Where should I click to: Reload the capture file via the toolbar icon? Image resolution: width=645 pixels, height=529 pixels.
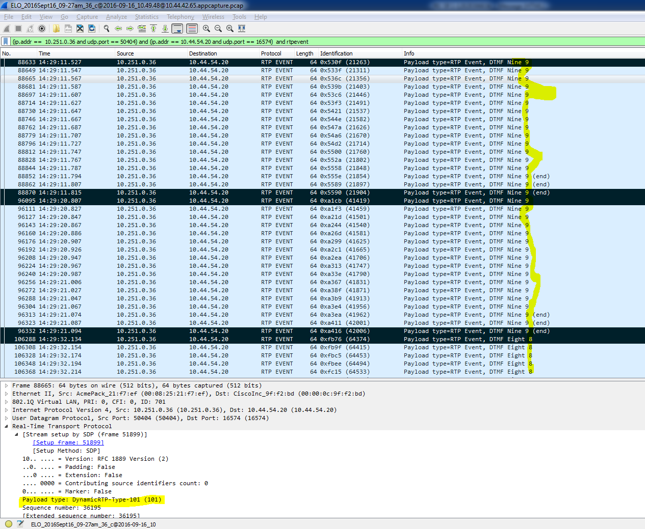(92, 29)
